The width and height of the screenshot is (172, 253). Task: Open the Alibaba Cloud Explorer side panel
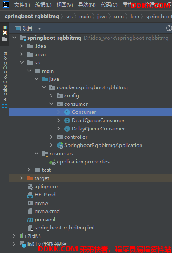click(x=5, y=80)
